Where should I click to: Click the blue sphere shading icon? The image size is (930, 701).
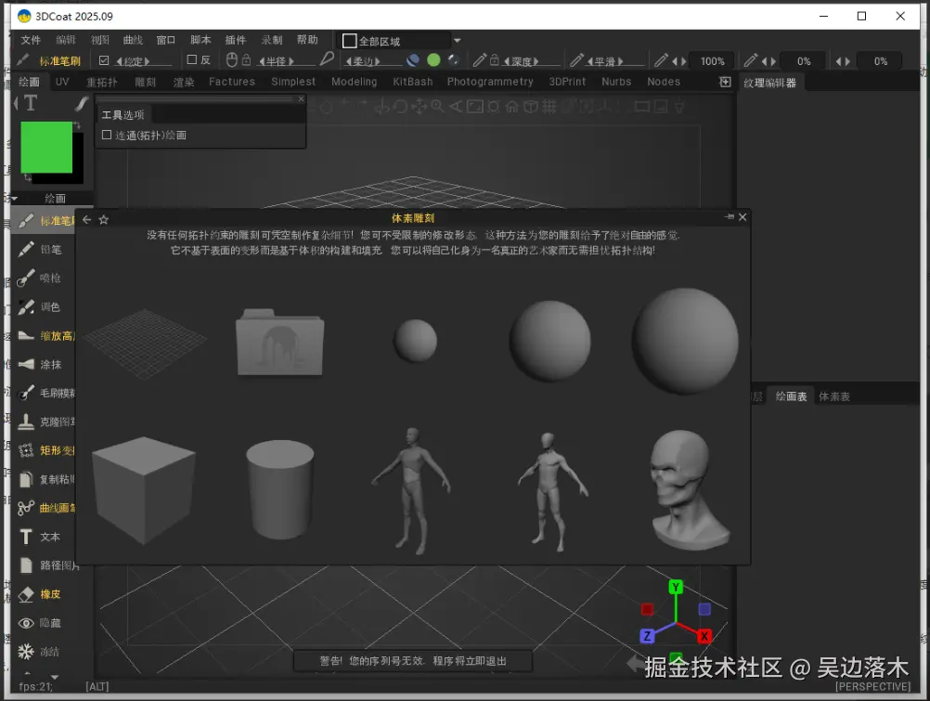pyautogui.click(x=413, y=60)
